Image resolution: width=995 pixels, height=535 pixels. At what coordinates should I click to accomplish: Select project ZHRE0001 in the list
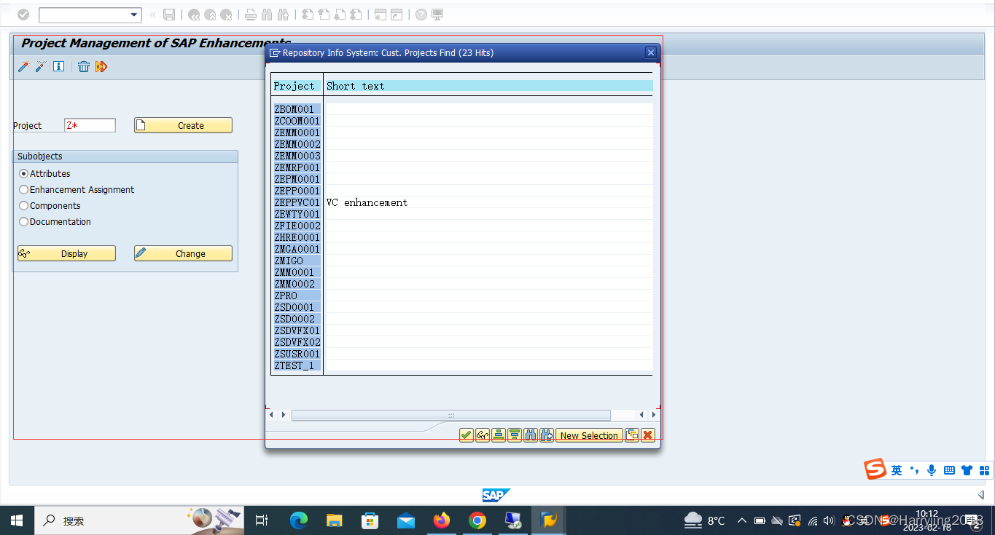coord(297,237)
